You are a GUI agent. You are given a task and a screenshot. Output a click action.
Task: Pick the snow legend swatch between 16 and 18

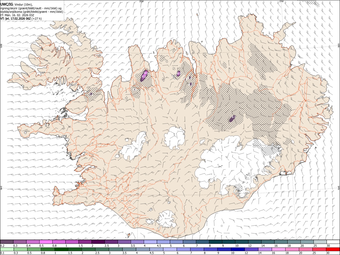(x=281, y=242)
